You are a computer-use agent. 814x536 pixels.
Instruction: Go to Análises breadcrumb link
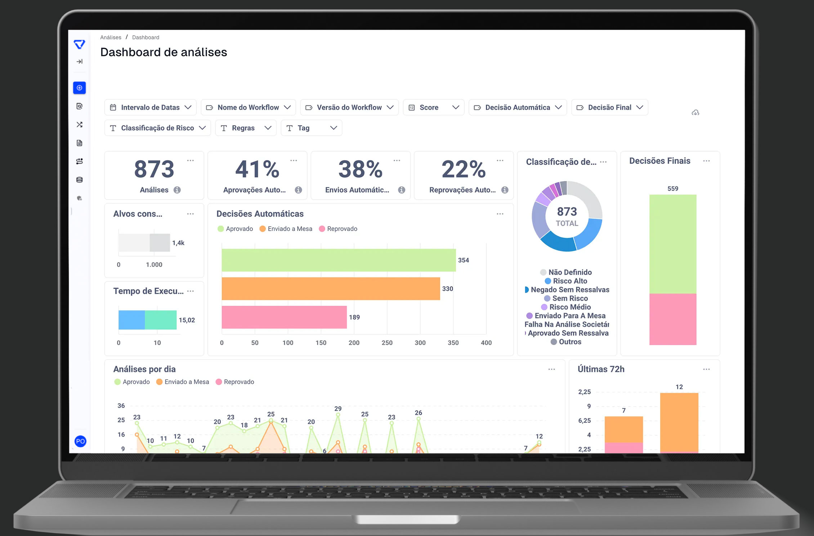[x=111, y=37]
